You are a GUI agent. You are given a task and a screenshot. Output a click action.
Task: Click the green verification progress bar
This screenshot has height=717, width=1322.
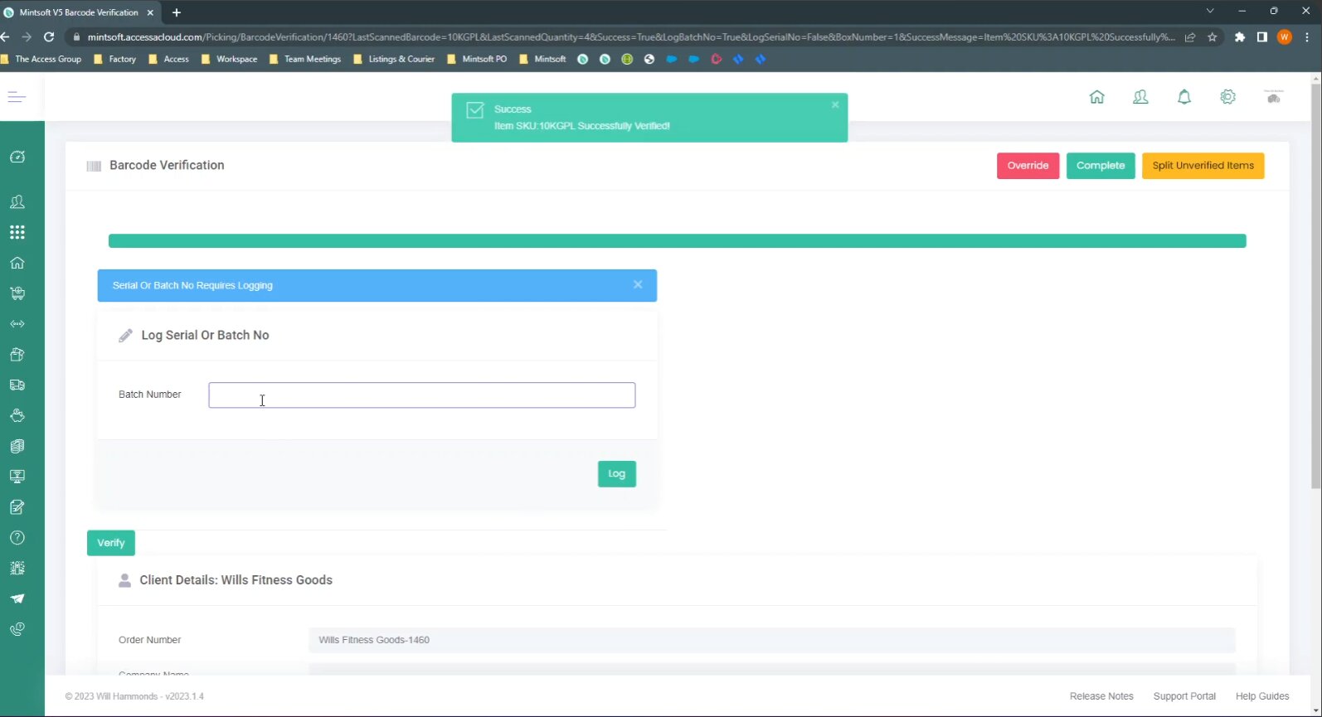coord(677,241)
